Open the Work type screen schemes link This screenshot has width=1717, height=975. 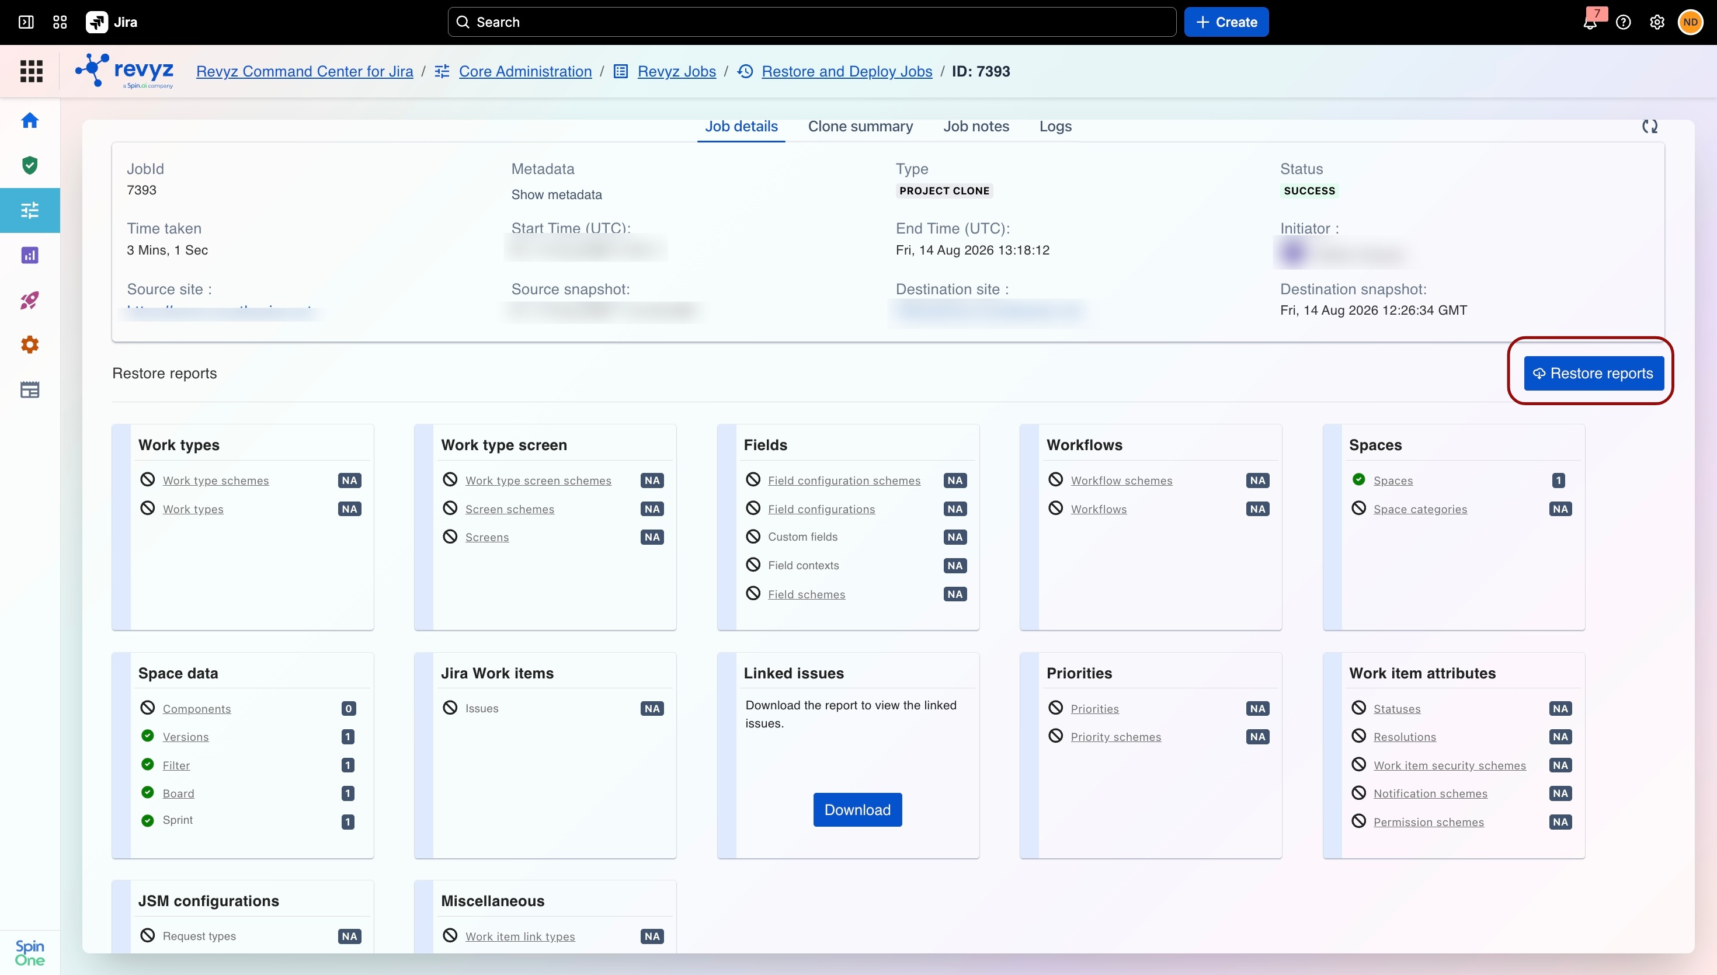pyautogui.click(x=538, y=481)
